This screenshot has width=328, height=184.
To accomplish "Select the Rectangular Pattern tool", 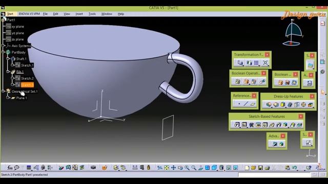I will [256, 63].
